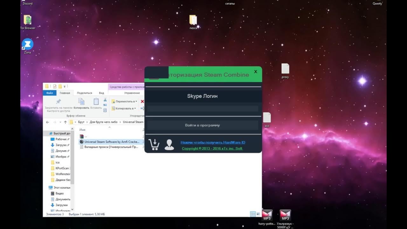Click the up one level arrow
The width and height of the screenshot is (407, 229).
tap(65, 122)
